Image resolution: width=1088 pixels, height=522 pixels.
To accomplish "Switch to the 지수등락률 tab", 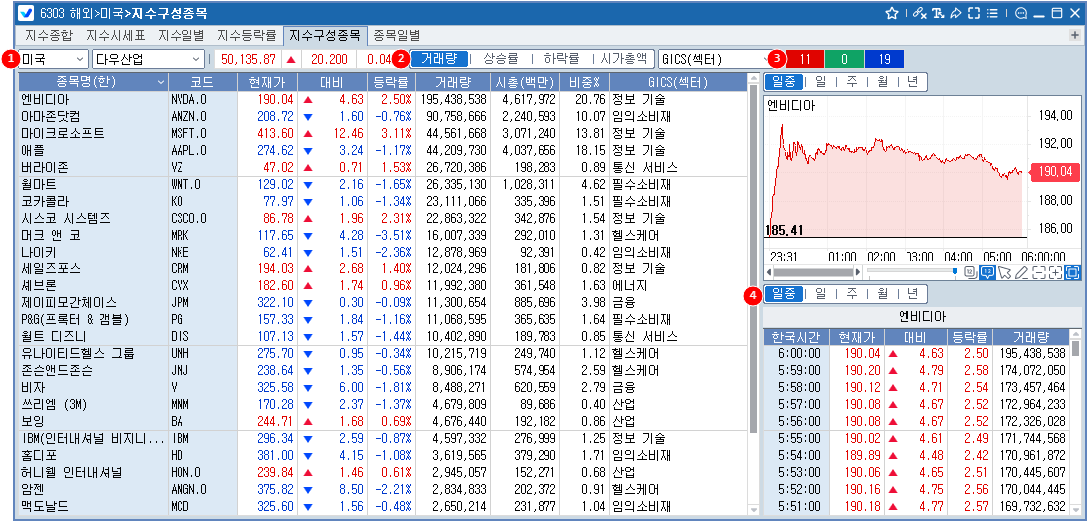I will point(249,35).
